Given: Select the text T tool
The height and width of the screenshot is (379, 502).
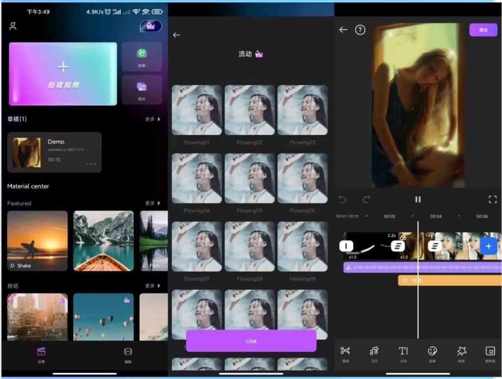Looking at the screenshot, I should pos(403,352).
